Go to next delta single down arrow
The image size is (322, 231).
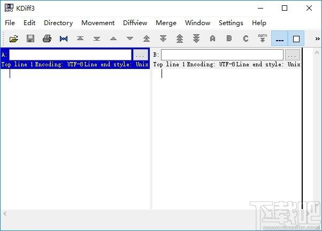pos(130,38)
